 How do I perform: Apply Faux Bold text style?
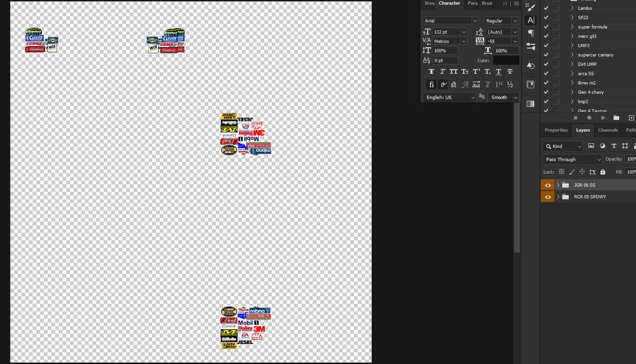coord(431,72)
